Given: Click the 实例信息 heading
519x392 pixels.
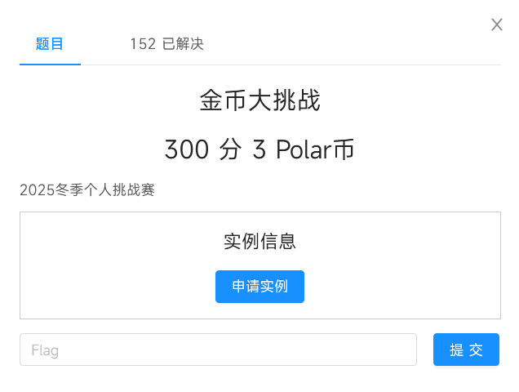Looking at the screenshot, I should click(259, 241).
